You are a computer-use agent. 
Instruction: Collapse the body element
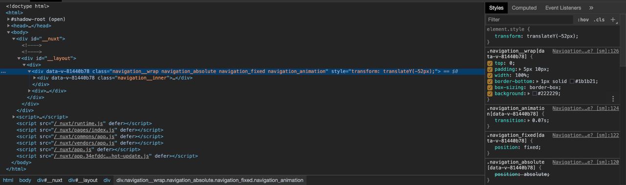point(9,32)
